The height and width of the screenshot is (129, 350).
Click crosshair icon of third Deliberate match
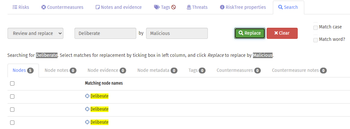[87, 122]
